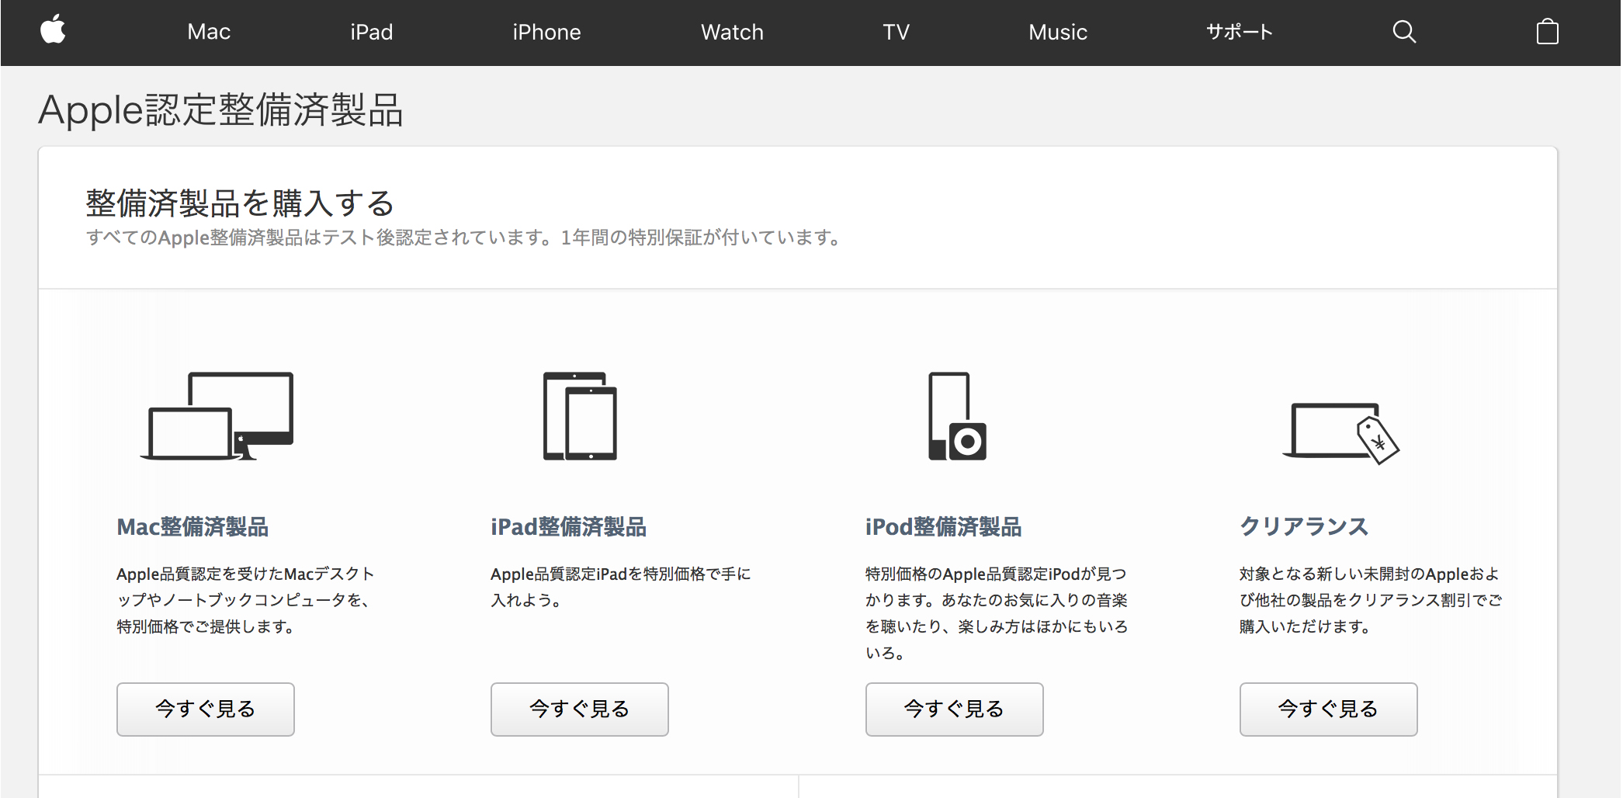The image size is (1623, 798).
Task: Click the Mac desktop and laptop icon
Action: [x=217, y=416]
